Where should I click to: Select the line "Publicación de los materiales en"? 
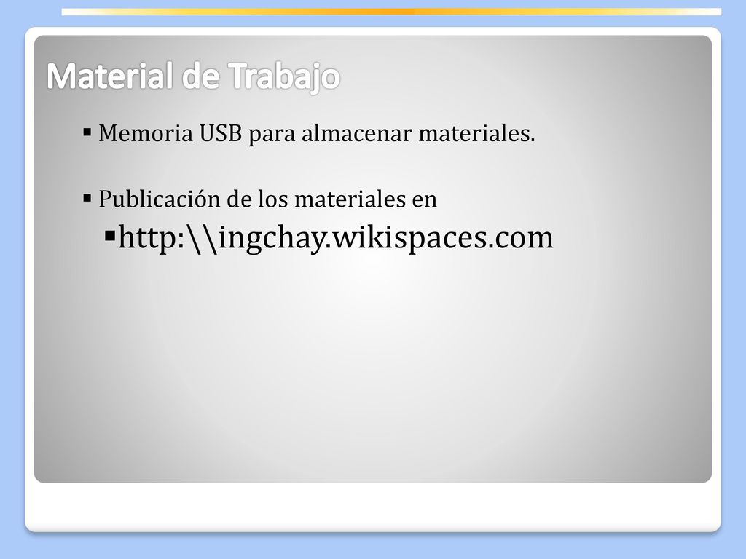point(267,199)
